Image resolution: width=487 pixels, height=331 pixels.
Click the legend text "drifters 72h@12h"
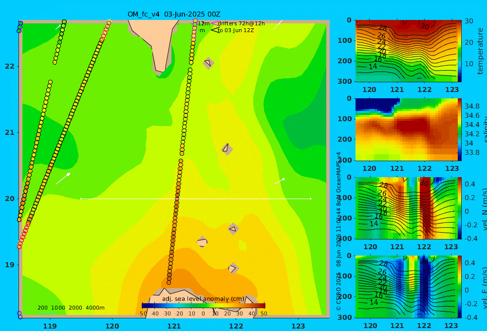(242, 23)
